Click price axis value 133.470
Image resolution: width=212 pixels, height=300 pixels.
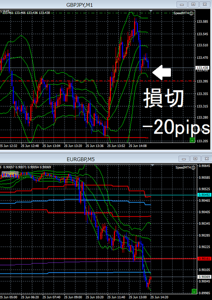202,58
